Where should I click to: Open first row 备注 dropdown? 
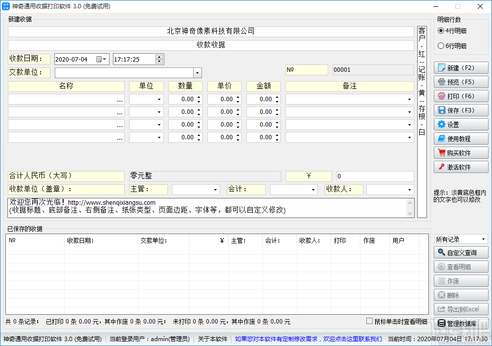pyautogui.click(x=409, y=99)
